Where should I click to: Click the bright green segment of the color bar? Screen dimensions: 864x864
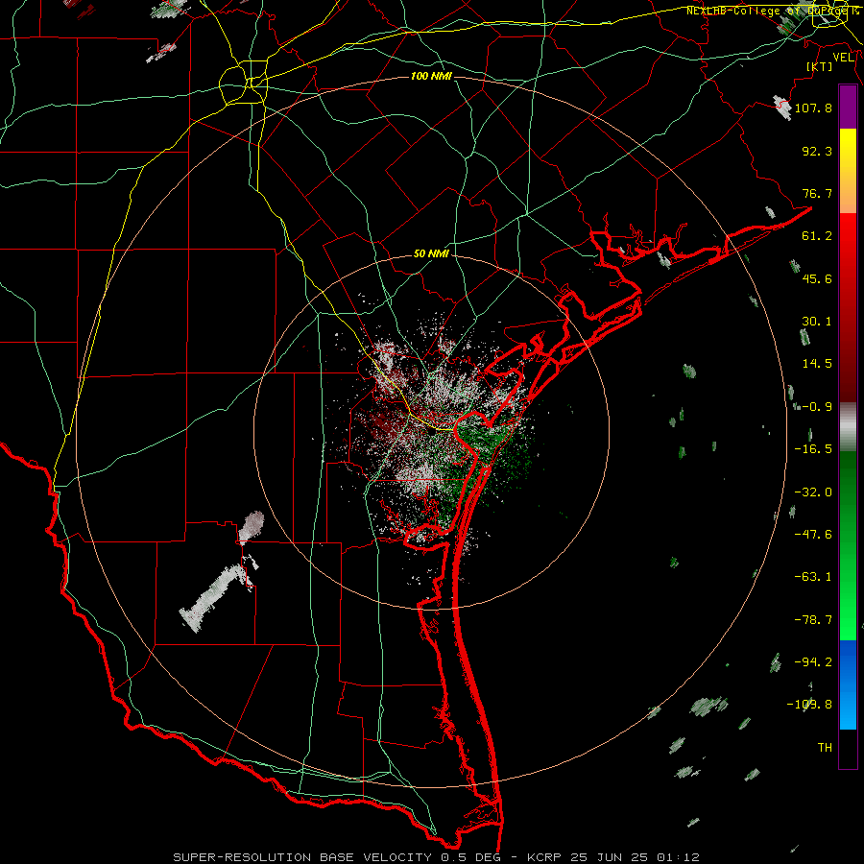[x=848, y=604]
